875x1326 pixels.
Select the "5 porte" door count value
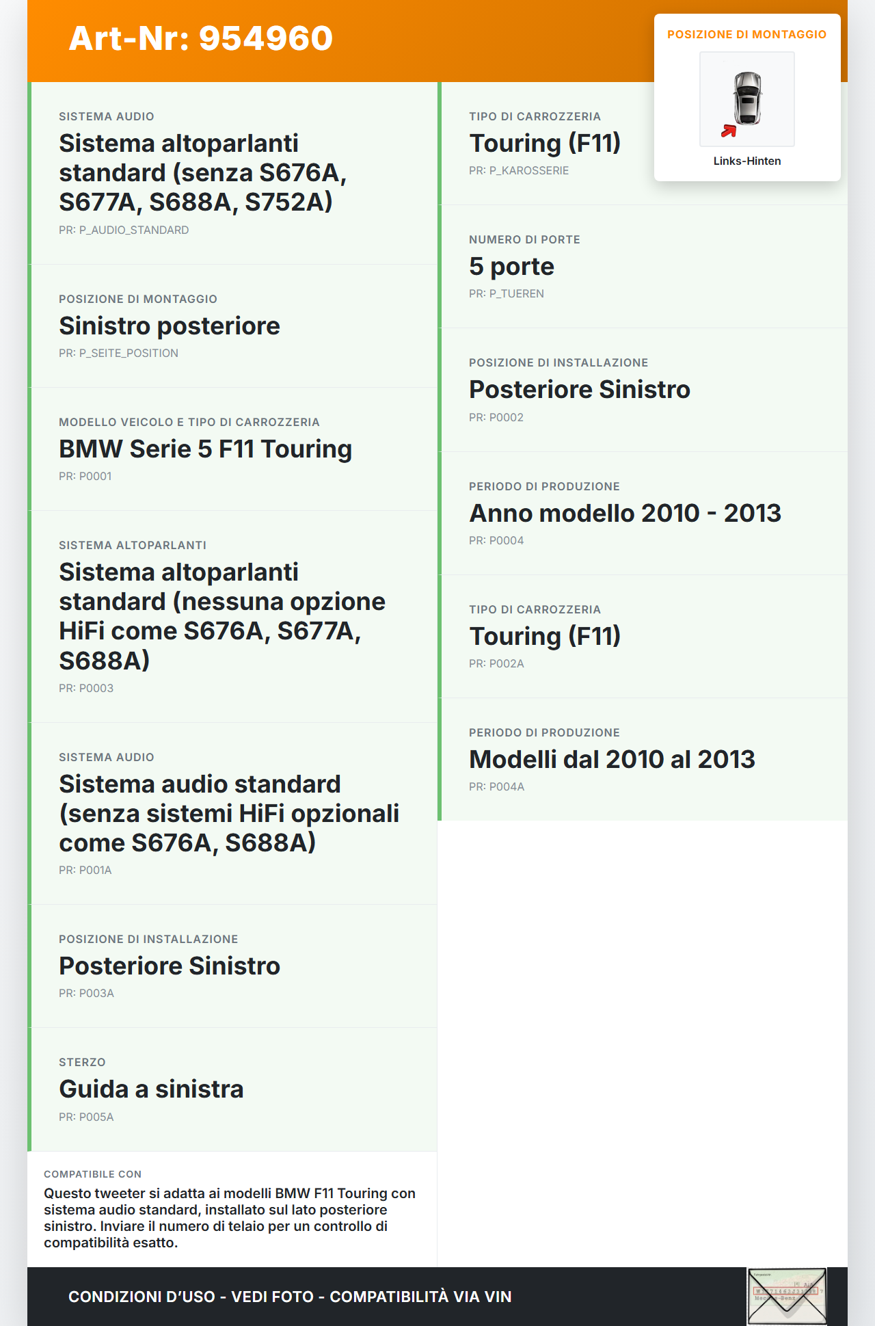pos(511,267)
